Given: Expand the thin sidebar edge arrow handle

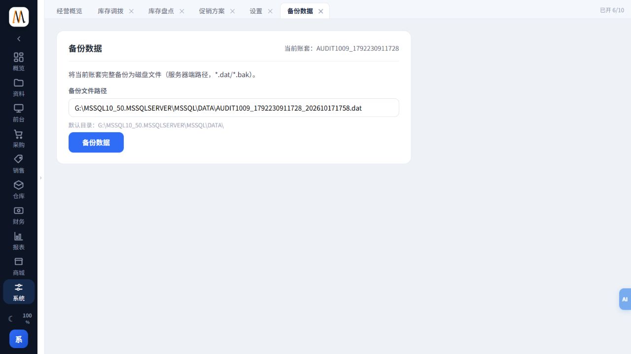Looking at the screenshot, I should 41,177.
